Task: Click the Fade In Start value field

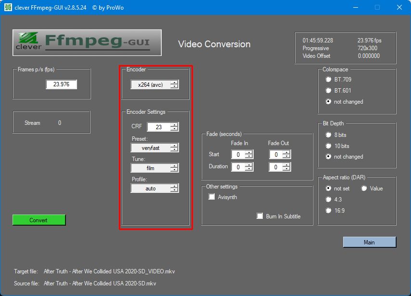Action: pyautogui.click(x=238, y=154)
